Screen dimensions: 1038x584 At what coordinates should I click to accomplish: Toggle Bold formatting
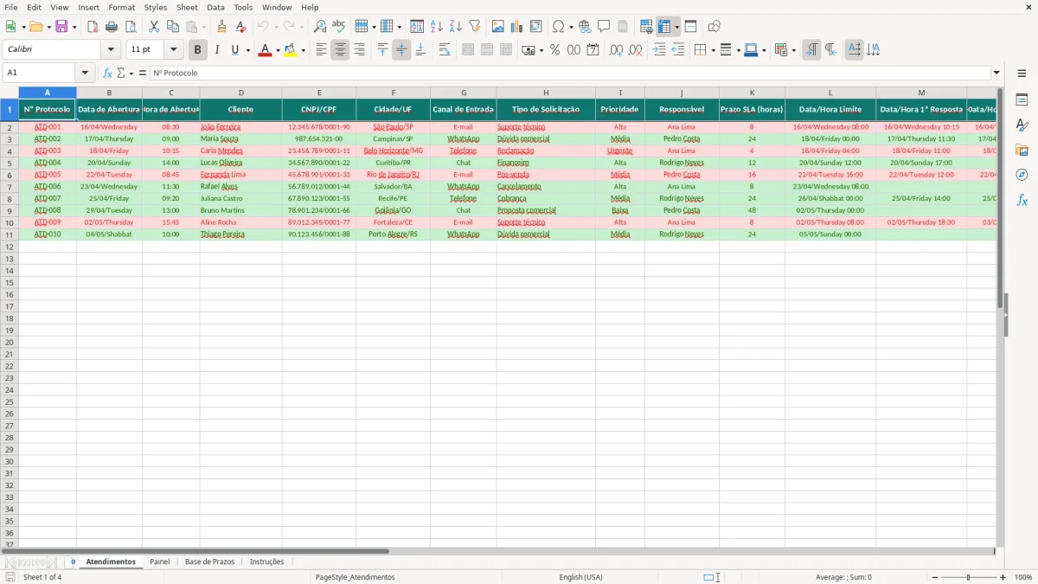198,50
